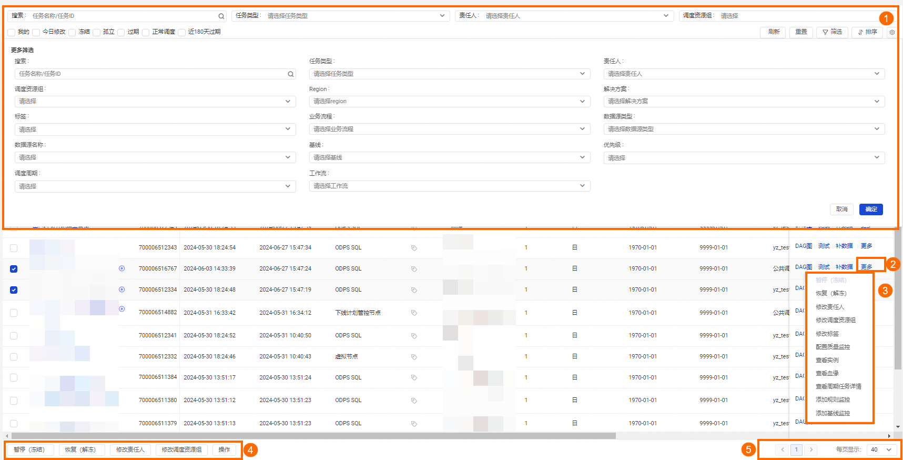This screenshot has height=460, width=903.
Task: Click the 排序 sort button
Action: click(x=867, y=32)
